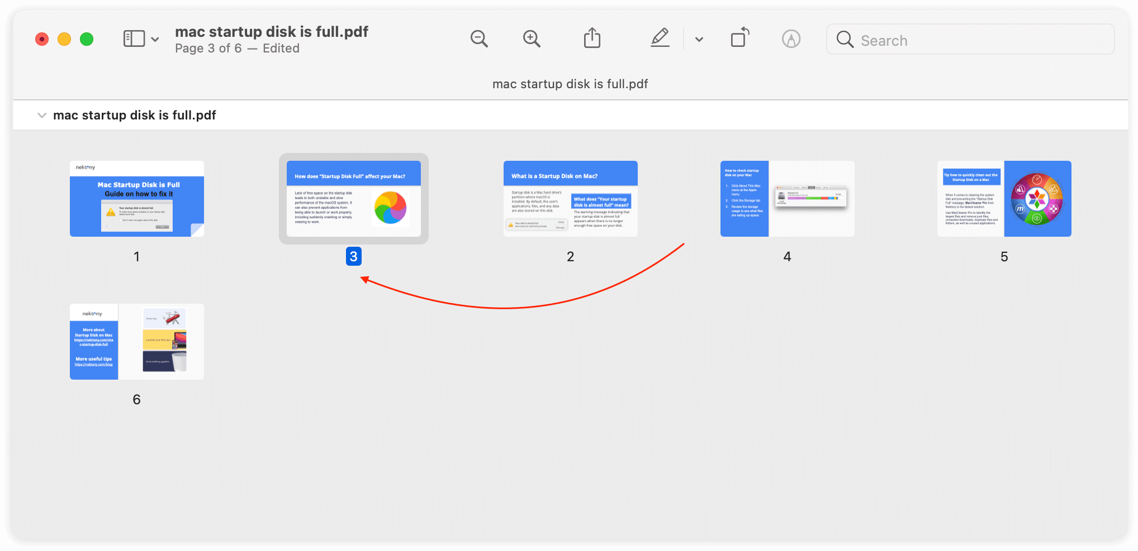Screen dimensions: 1138x551
Task: Click the magnifier in the Search field
Action: 845,40
